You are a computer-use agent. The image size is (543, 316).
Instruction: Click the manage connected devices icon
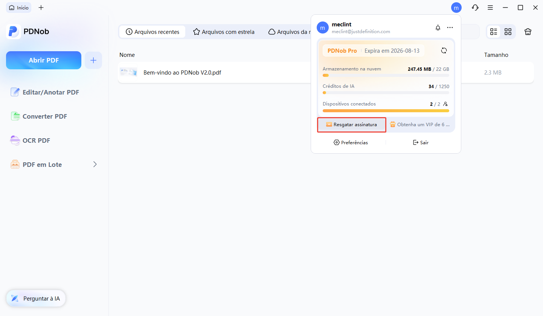click(x=446, y=104)
